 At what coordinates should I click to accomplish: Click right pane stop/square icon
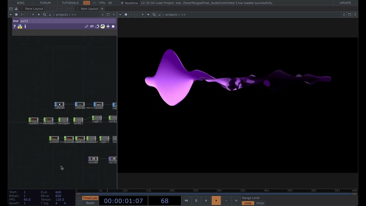(126, 15)
